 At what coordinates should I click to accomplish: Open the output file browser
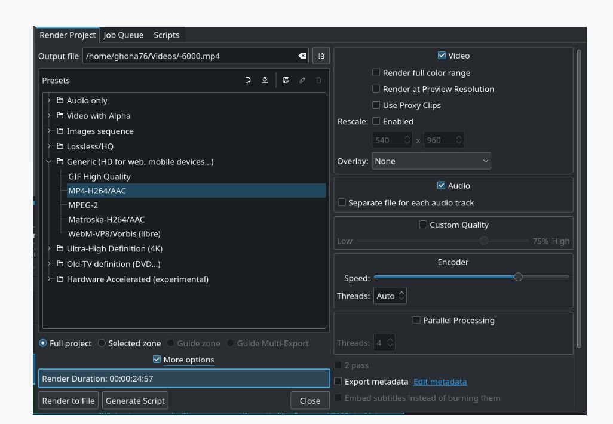321,56
